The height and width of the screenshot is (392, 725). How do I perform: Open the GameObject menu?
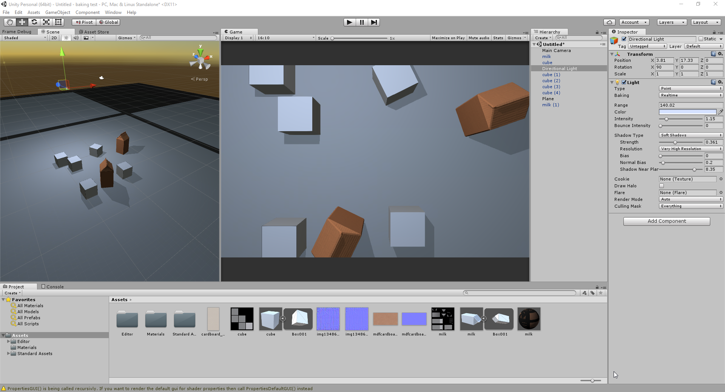coord(58,12)
